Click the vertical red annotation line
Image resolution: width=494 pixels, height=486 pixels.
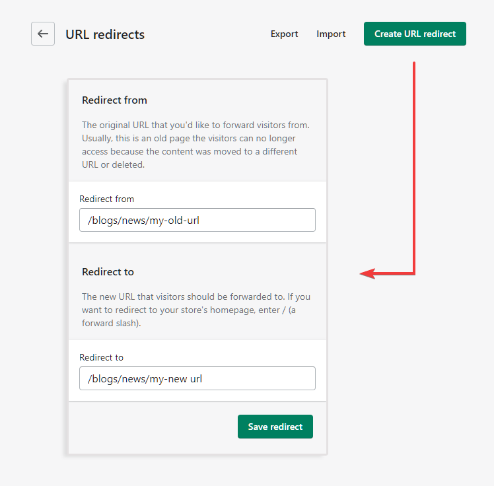414,168
